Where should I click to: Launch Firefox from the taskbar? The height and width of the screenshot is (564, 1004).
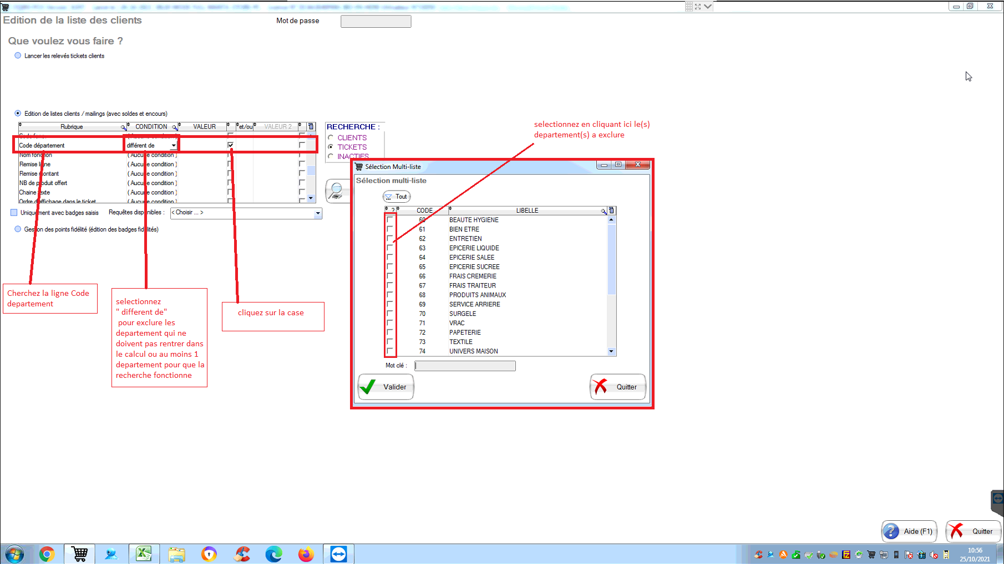click(x=306, y=554)
